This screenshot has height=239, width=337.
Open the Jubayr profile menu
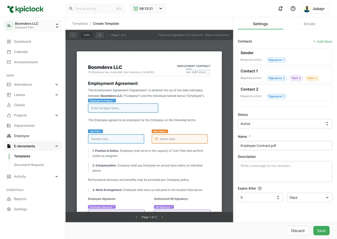315,9
